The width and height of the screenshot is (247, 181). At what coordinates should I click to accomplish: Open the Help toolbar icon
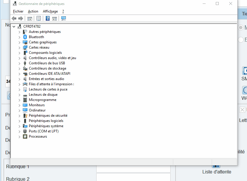[48, 19]
